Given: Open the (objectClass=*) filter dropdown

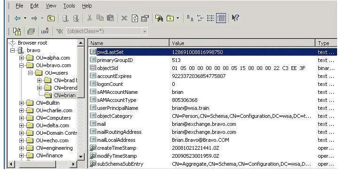Looking at the screenshot, I should [x=145, y=31].
